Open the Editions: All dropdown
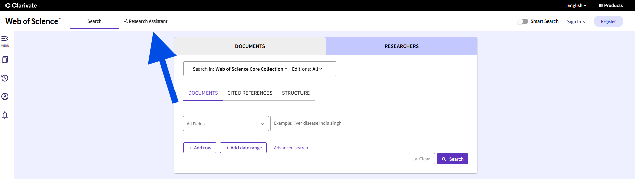The height and width of the screenshot is (179, 635). [307, 69]
